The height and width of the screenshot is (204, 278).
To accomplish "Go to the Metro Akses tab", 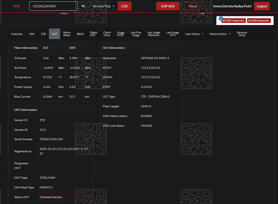I will tap(67, 34).
